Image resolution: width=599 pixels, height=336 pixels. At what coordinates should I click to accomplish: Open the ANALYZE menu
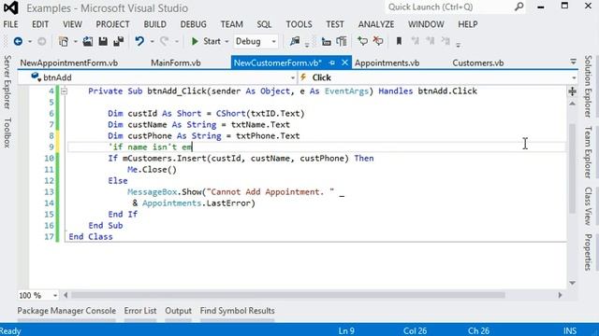(376, 24)
